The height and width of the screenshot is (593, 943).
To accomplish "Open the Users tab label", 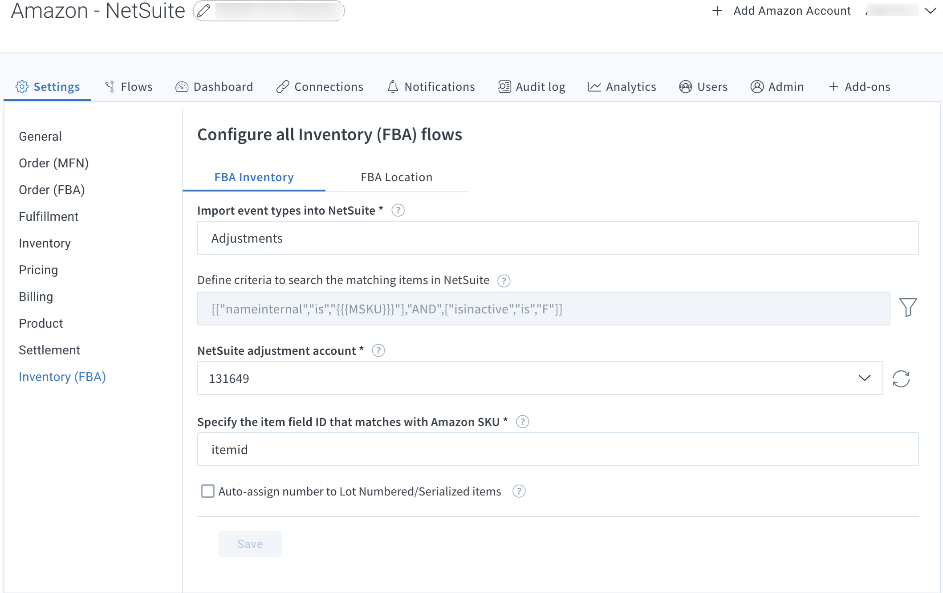I will (x=712, y=87).
